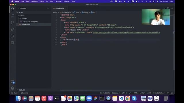Open the File menu
This screenshot has width=184, height=103.
pyautogui.click(x=23, y=1)
